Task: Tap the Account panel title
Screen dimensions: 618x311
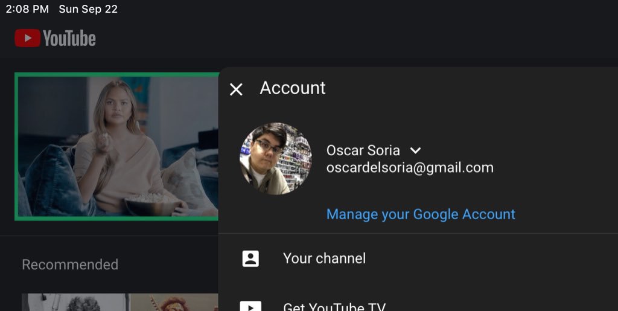Action: (293, 88)
